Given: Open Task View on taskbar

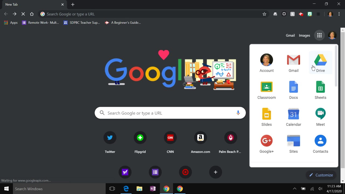Looking at the screenshot, I should [x=112, y=189].
